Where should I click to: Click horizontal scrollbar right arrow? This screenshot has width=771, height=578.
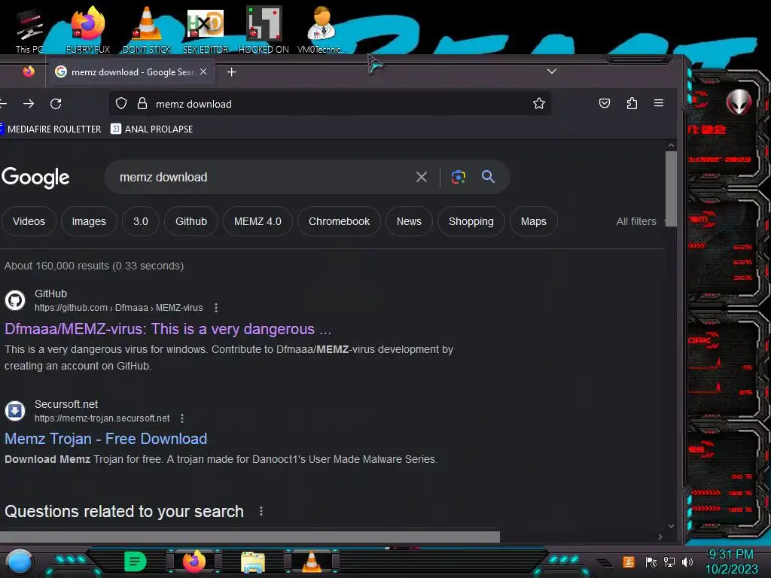(x=660, y=537)
